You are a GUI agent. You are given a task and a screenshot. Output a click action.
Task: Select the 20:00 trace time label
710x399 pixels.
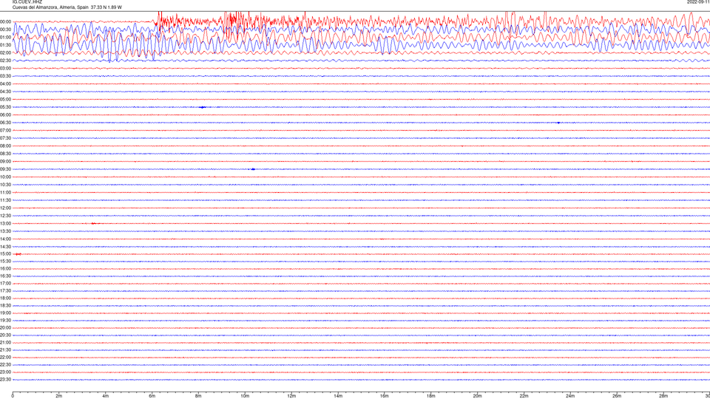click(x=5, y=328)
